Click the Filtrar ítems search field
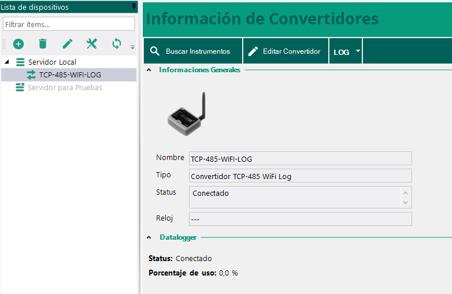Screen dimensions: 452x294 68,24
